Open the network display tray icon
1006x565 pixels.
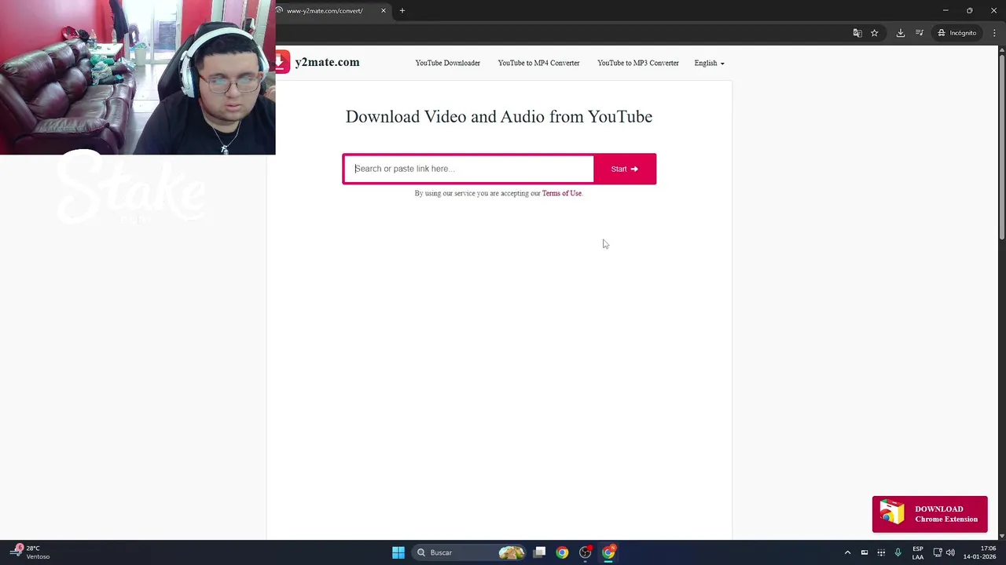(x=938, y=552)
